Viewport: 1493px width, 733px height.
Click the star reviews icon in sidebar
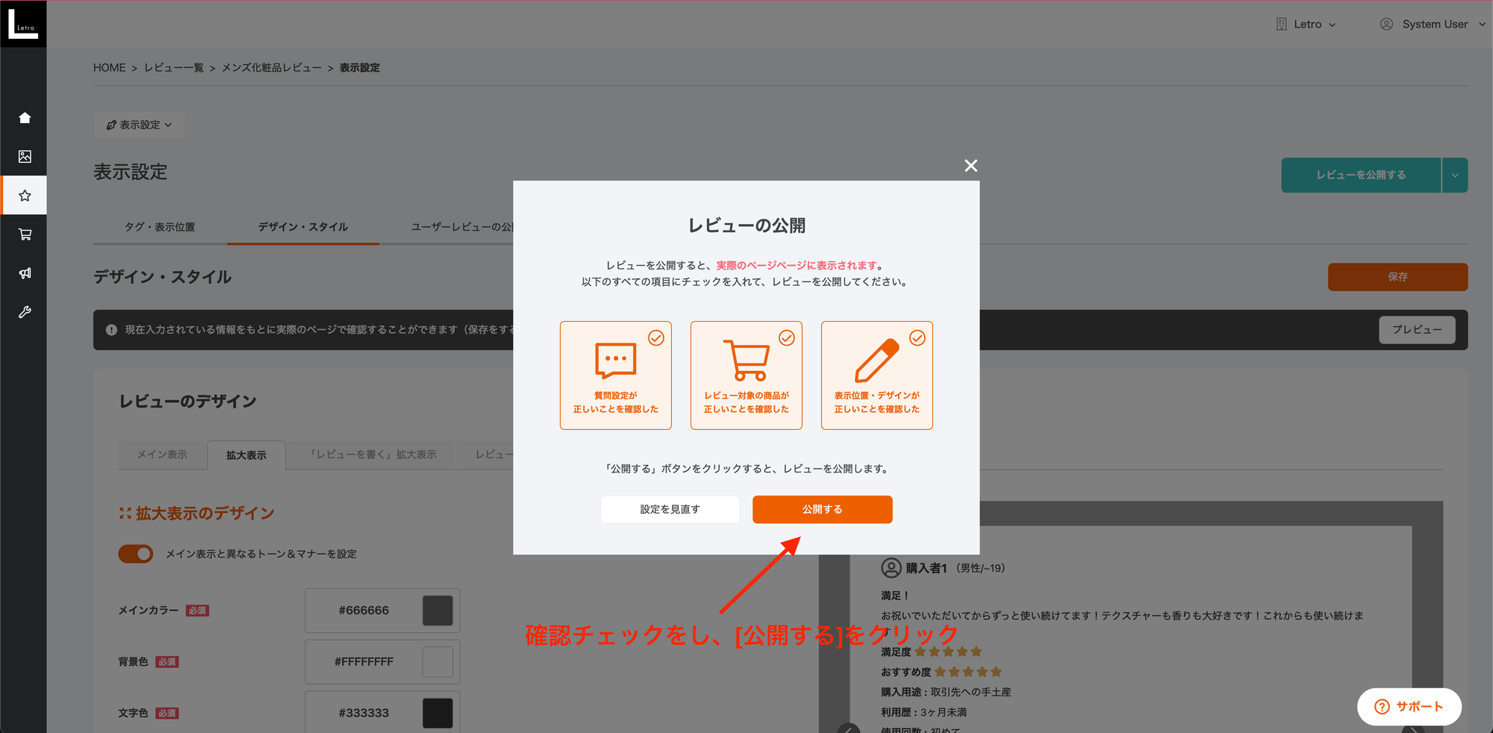pos(24,195)
